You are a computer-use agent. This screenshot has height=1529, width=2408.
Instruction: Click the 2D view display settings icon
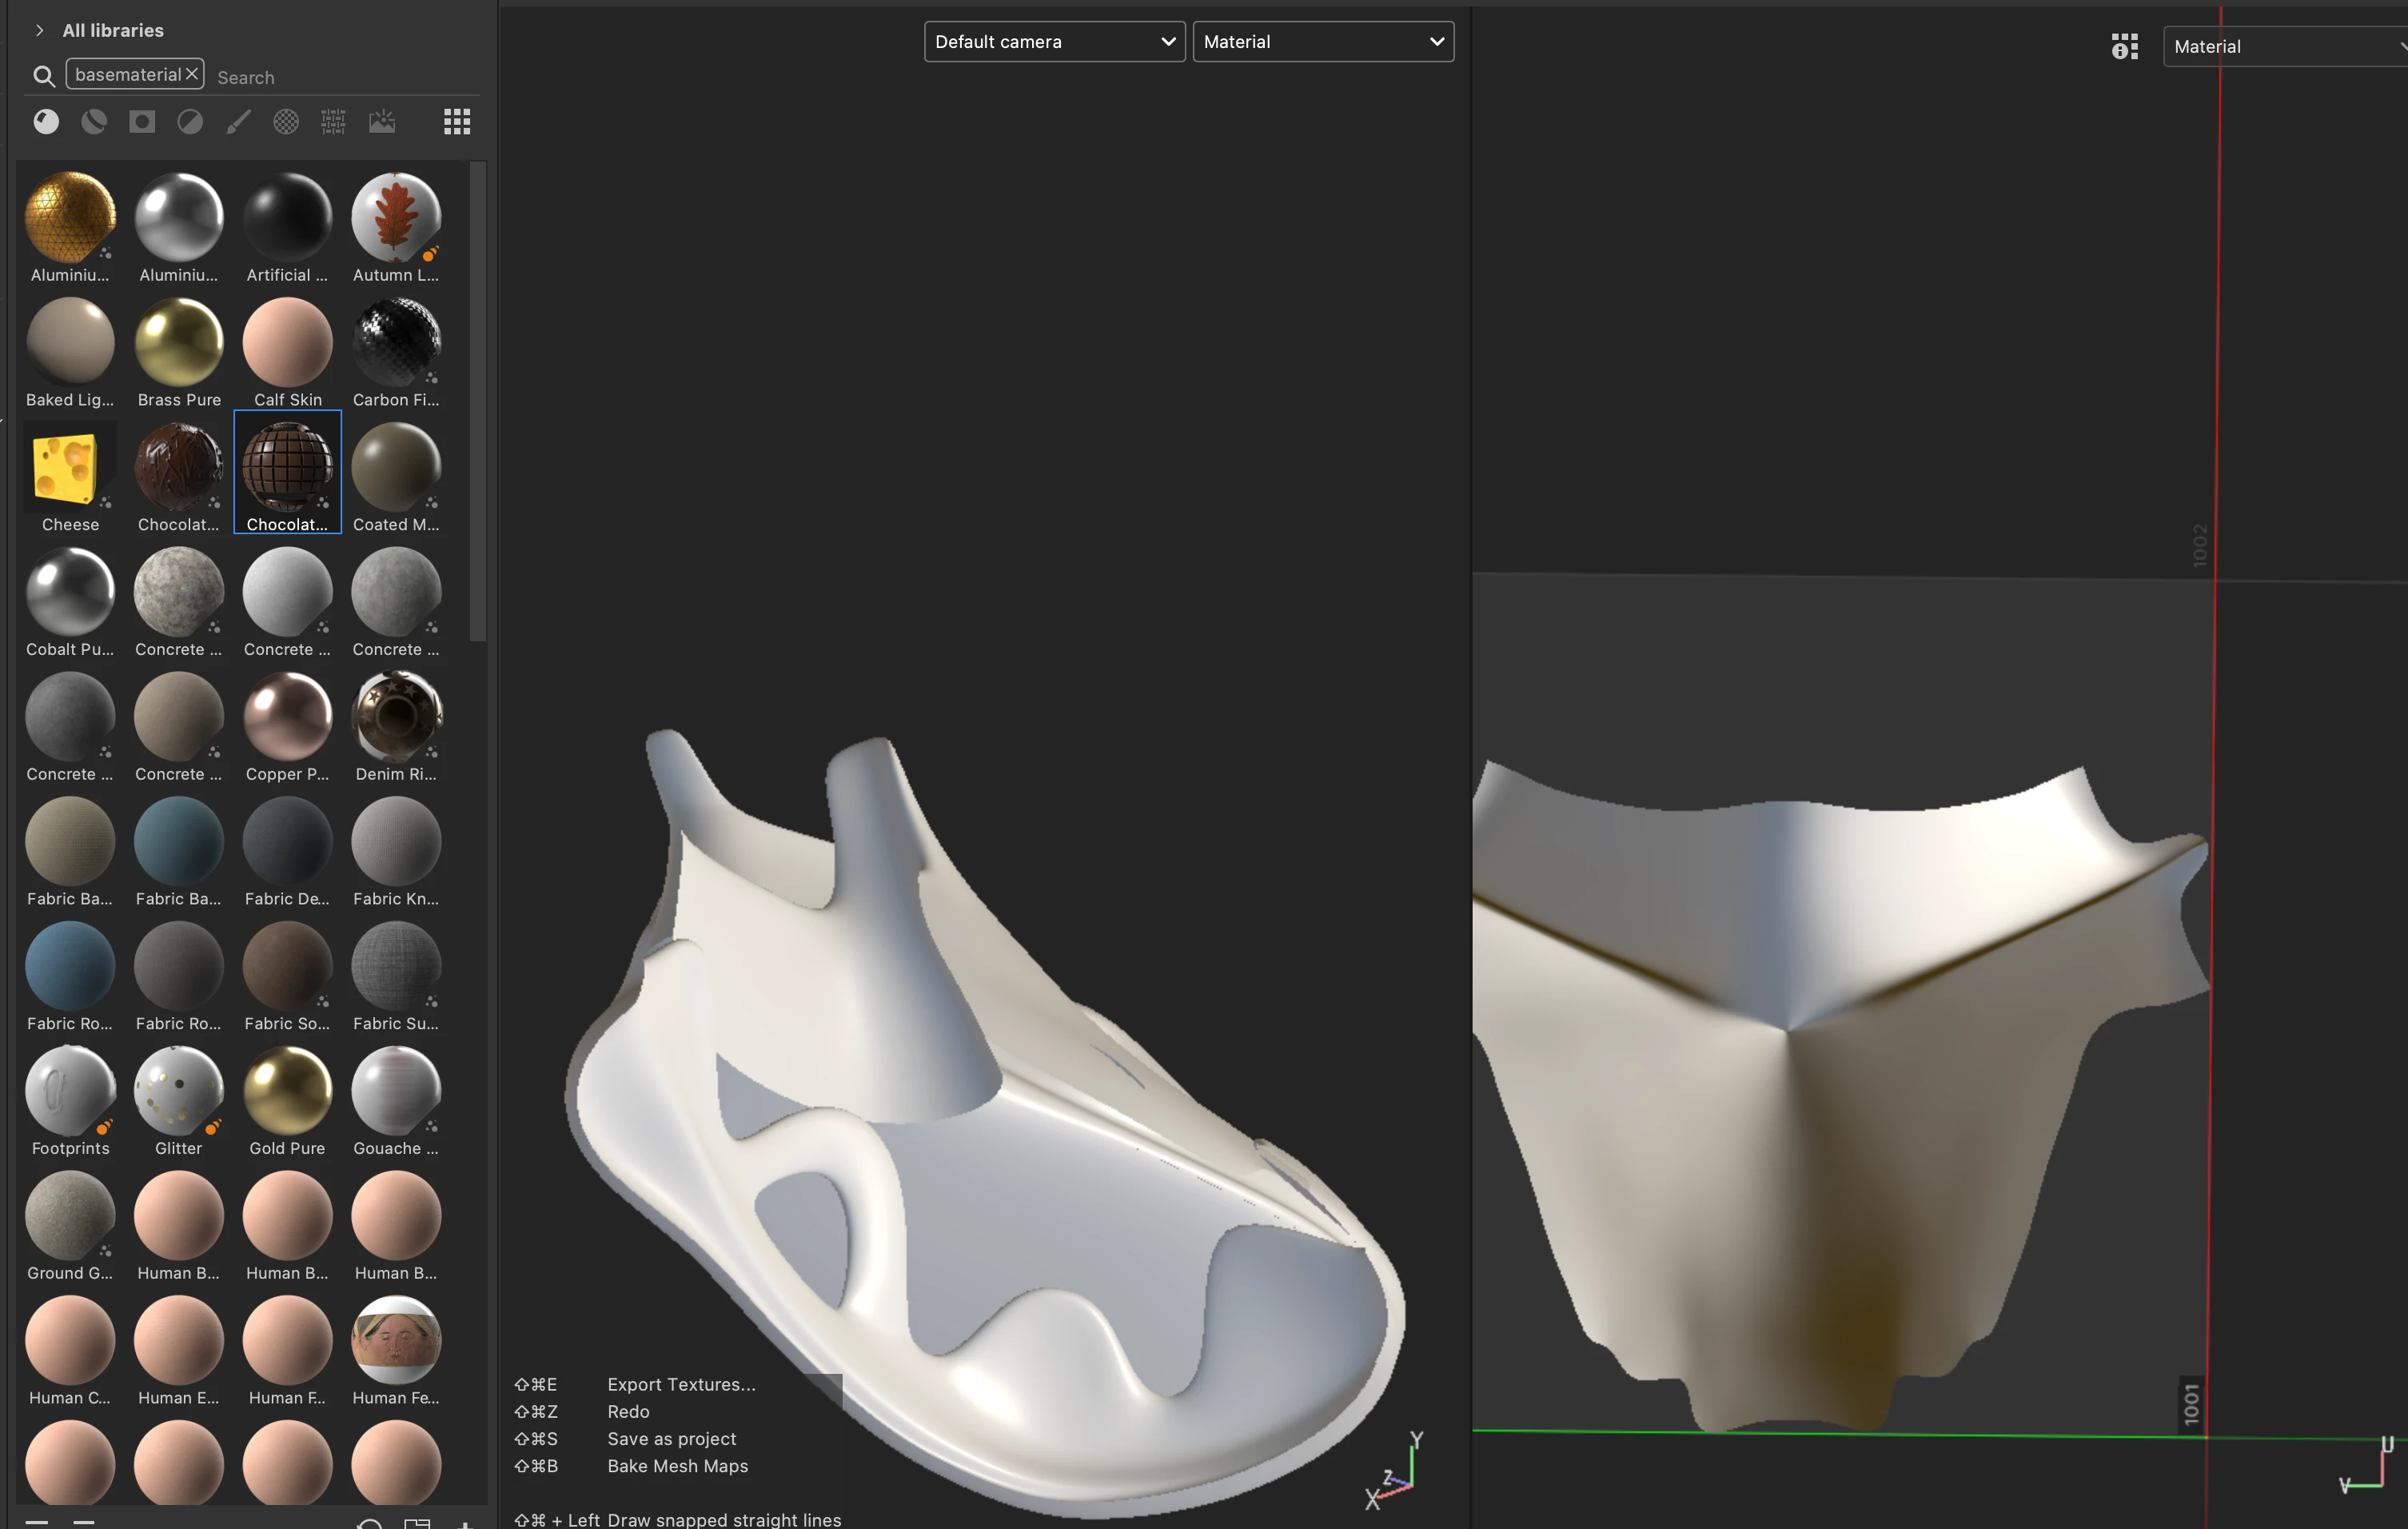click(x=2124, y=46)
